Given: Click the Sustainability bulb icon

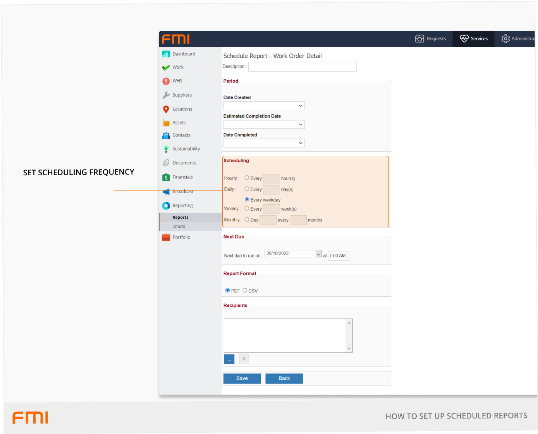Looking at the screenshot, I should (166, 149).
